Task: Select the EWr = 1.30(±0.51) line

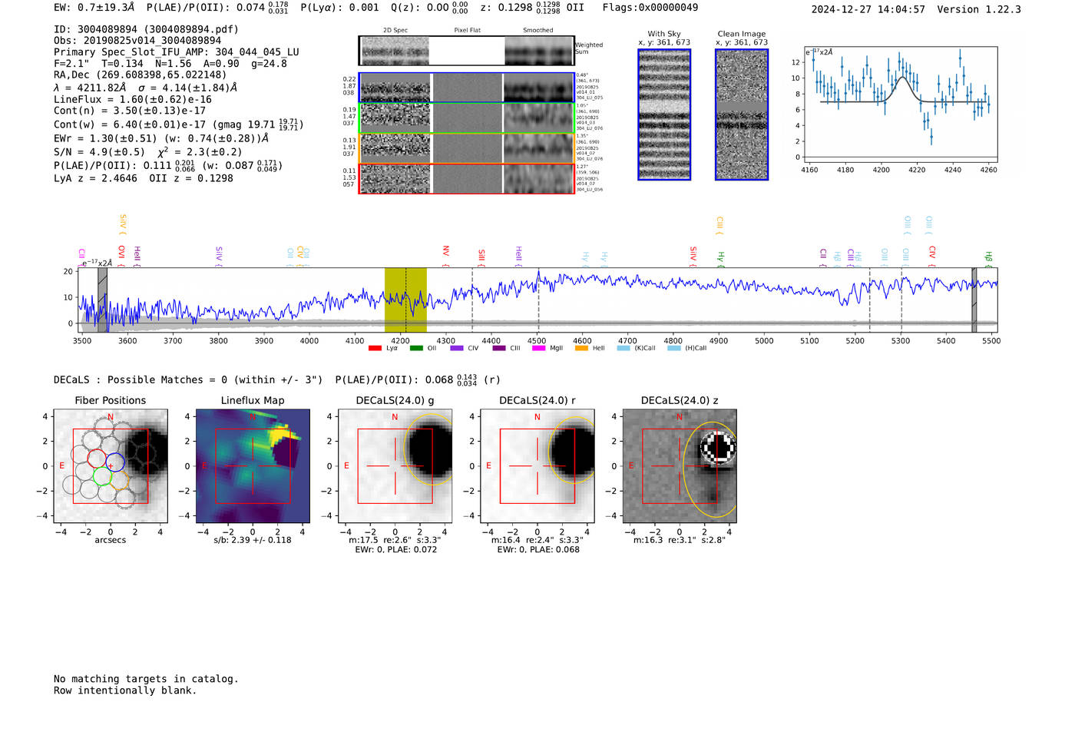Action: coord(161,138)
